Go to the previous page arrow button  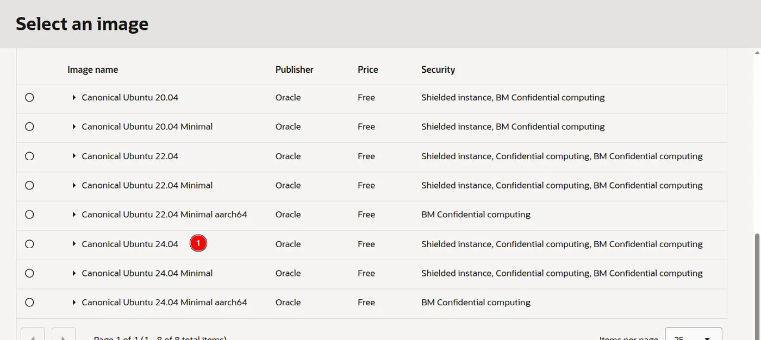33,334
